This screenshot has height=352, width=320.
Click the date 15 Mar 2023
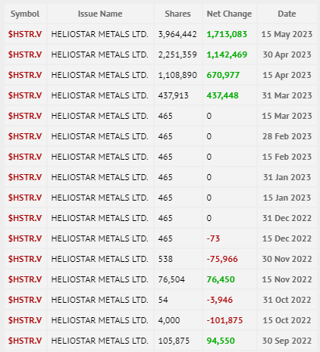(x=287, y=116)
